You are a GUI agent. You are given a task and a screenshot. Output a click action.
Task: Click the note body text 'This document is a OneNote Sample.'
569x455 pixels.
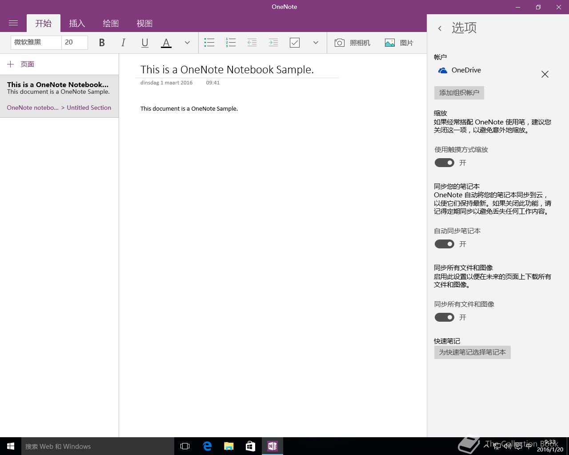(x=189, y=108)
